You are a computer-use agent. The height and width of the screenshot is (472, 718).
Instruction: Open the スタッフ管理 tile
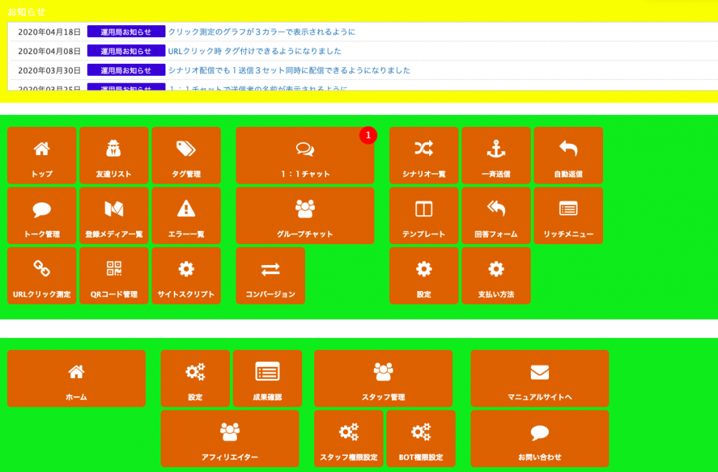tap(384, 379)
